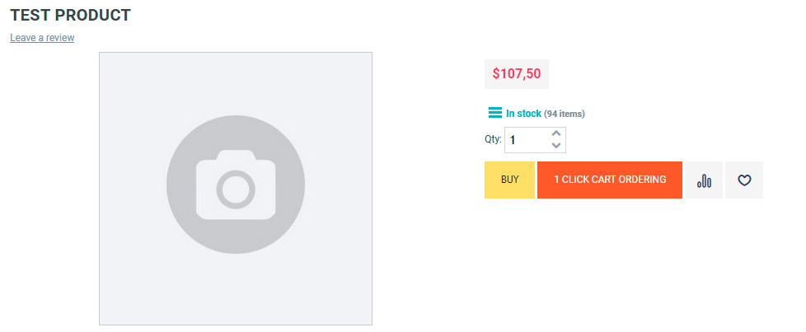Click the $107,50 price badge
The image size is (806, 332).
(x=517, y=74)
